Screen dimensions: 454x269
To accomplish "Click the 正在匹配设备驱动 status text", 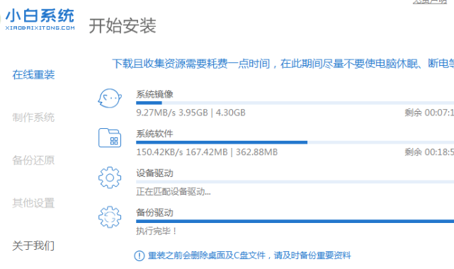I will 174,191.
